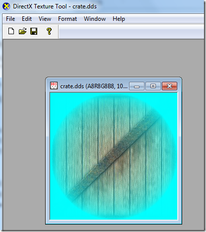Save the texture using the floppy disk icon
The height and width of the screenshot is (232, 206).
[34, 31]
